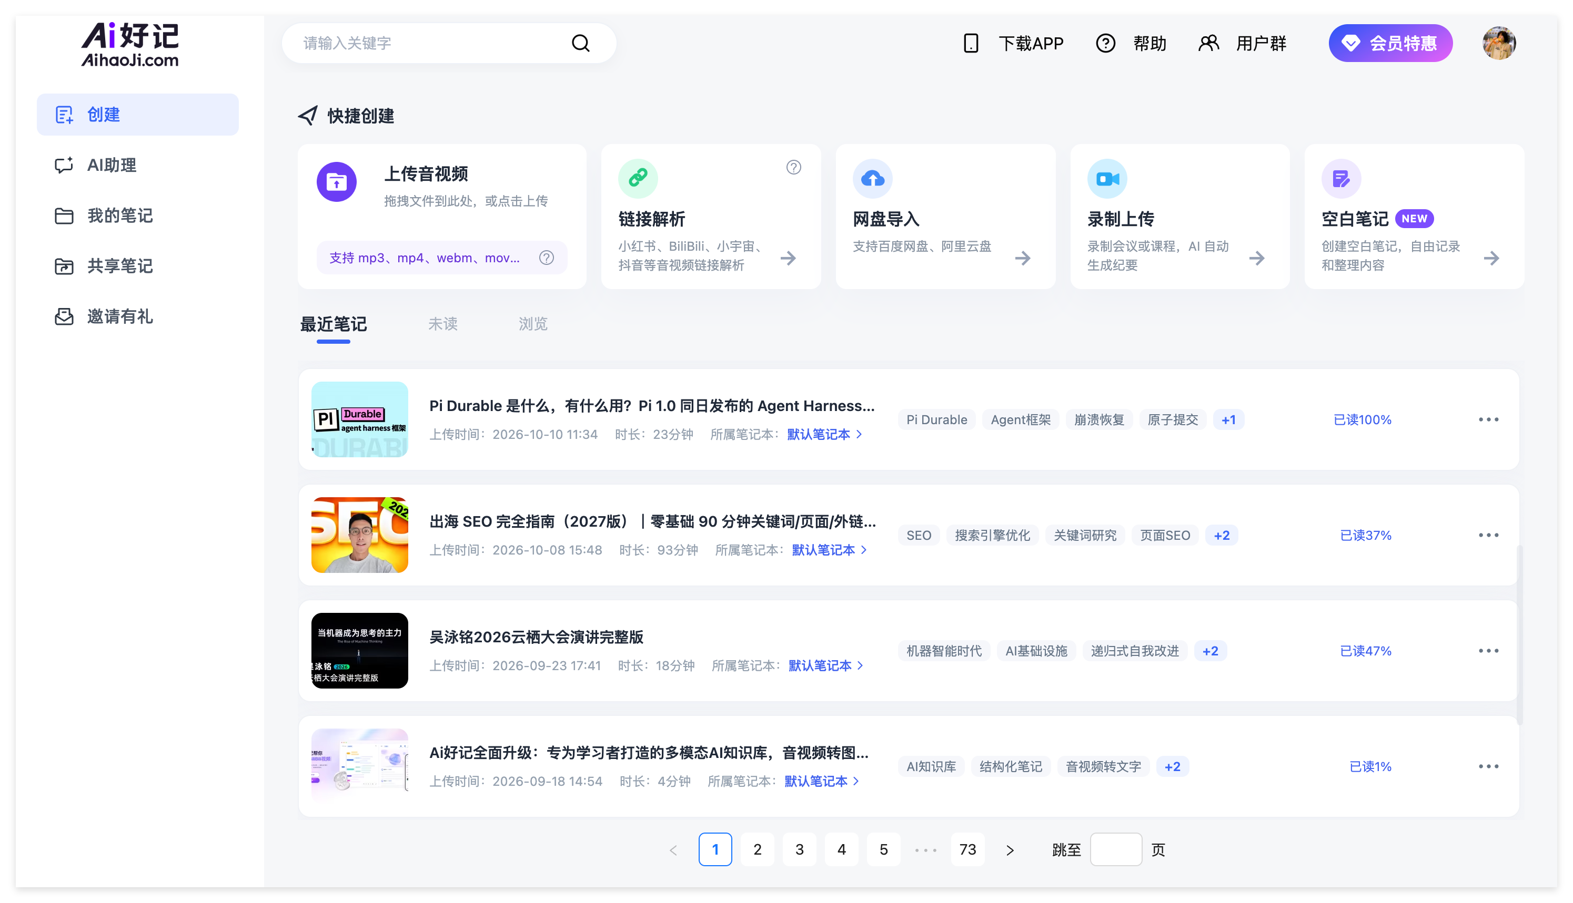Image resolution: width=1573 pixels, height=903 pixels.
Task: Click the cloud upload icon for 网盘导入
Action: pyautogui.click(x=873, y=179)
